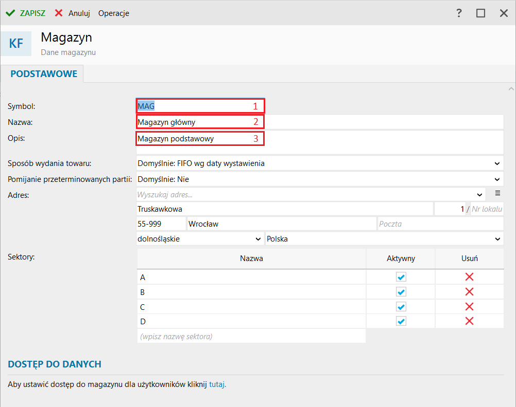
Task: Open the help question mark icon
Action: tap(459, 13)
